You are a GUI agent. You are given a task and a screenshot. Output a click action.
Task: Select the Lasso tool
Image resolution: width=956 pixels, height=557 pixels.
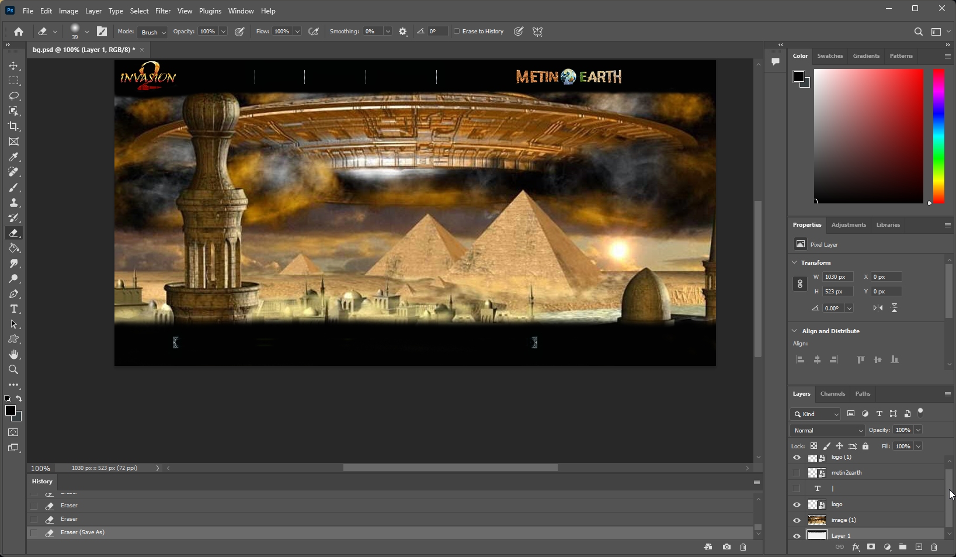point(13,96)
